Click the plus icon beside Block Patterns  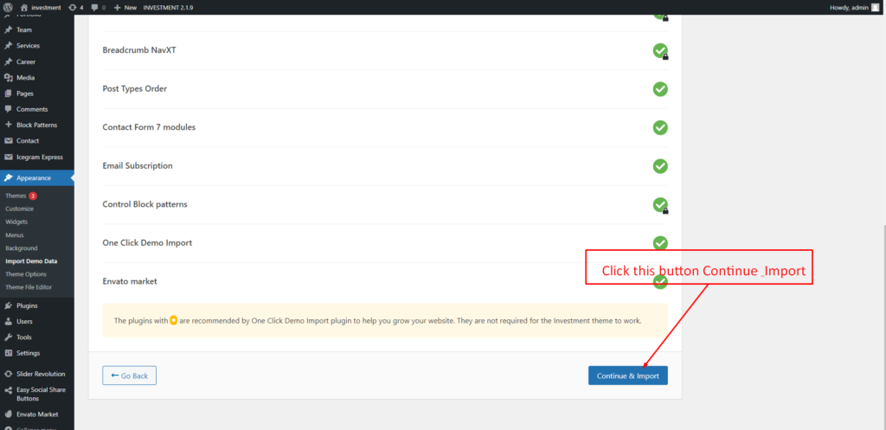9,125
